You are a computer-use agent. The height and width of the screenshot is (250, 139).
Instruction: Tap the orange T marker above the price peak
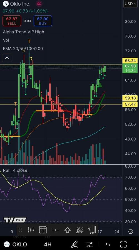point(29,42)
